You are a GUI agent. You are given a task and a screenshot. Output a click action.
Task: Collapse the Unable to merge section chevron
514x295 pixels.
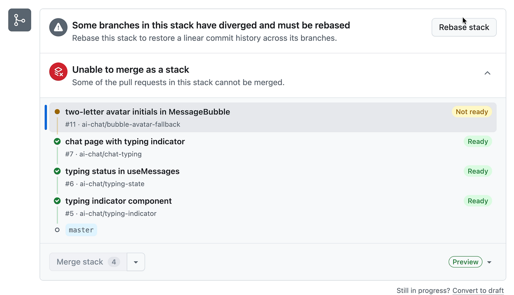(487, 73)
